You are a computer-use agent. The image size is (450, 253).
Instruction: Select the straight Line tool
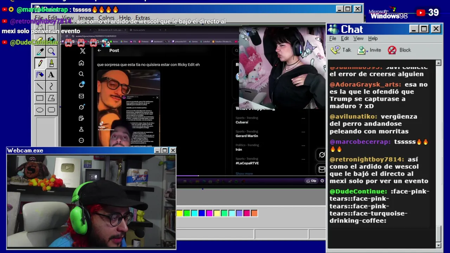(40, 86)
